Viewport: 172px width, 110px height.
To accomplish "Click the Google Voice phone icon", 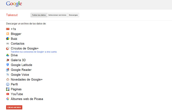I will point(8,75).
